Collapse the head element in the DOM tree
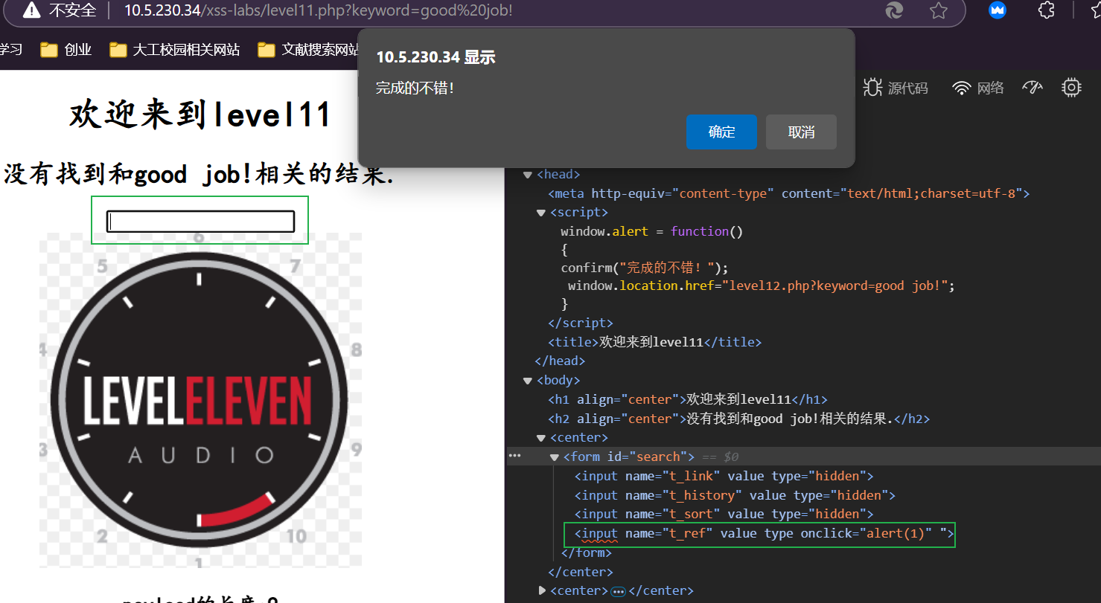 pos(528,175)
